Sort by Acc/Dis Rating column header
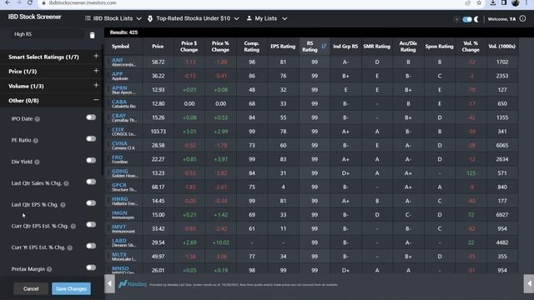The height and width of the screenshot is (300, 534). 408,47
